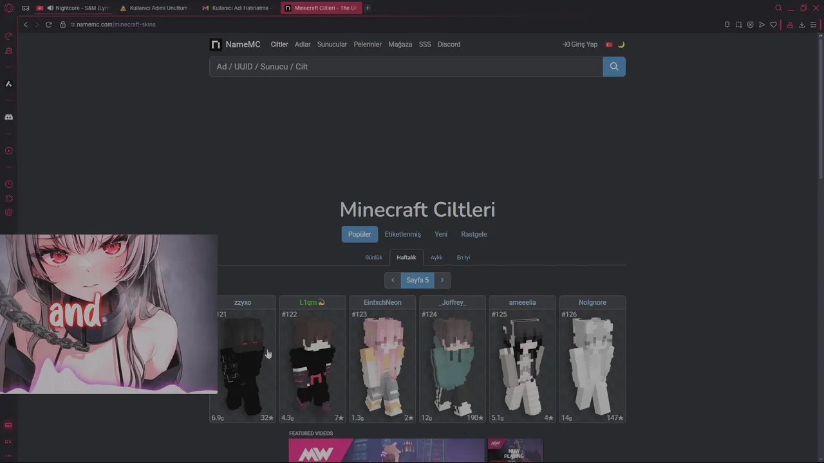Click the Rastgele filter
Viewport: 824px width, 463px height.
474,234
